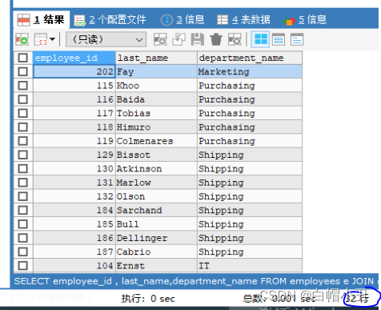Check the checkbox for row Colmenares

(22, 141)
